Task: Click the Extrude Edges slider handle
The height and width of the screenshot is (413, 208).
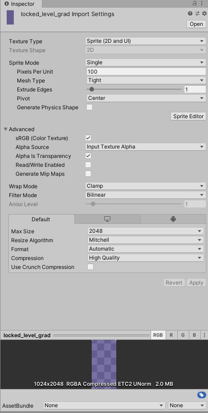Action: pos(91,89)
